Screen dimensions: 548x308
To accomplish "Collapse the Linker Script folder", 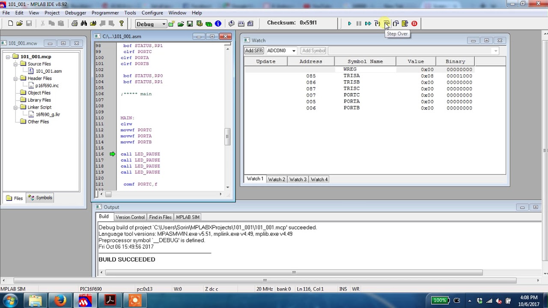I will (15, 107).
